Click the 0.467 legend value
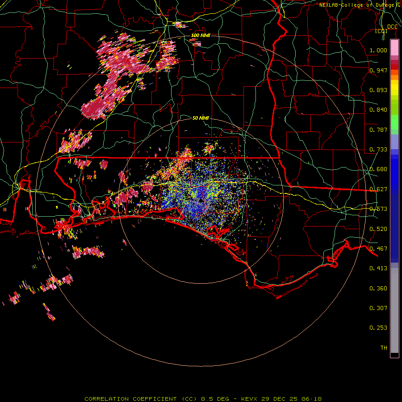 point(378,249)
